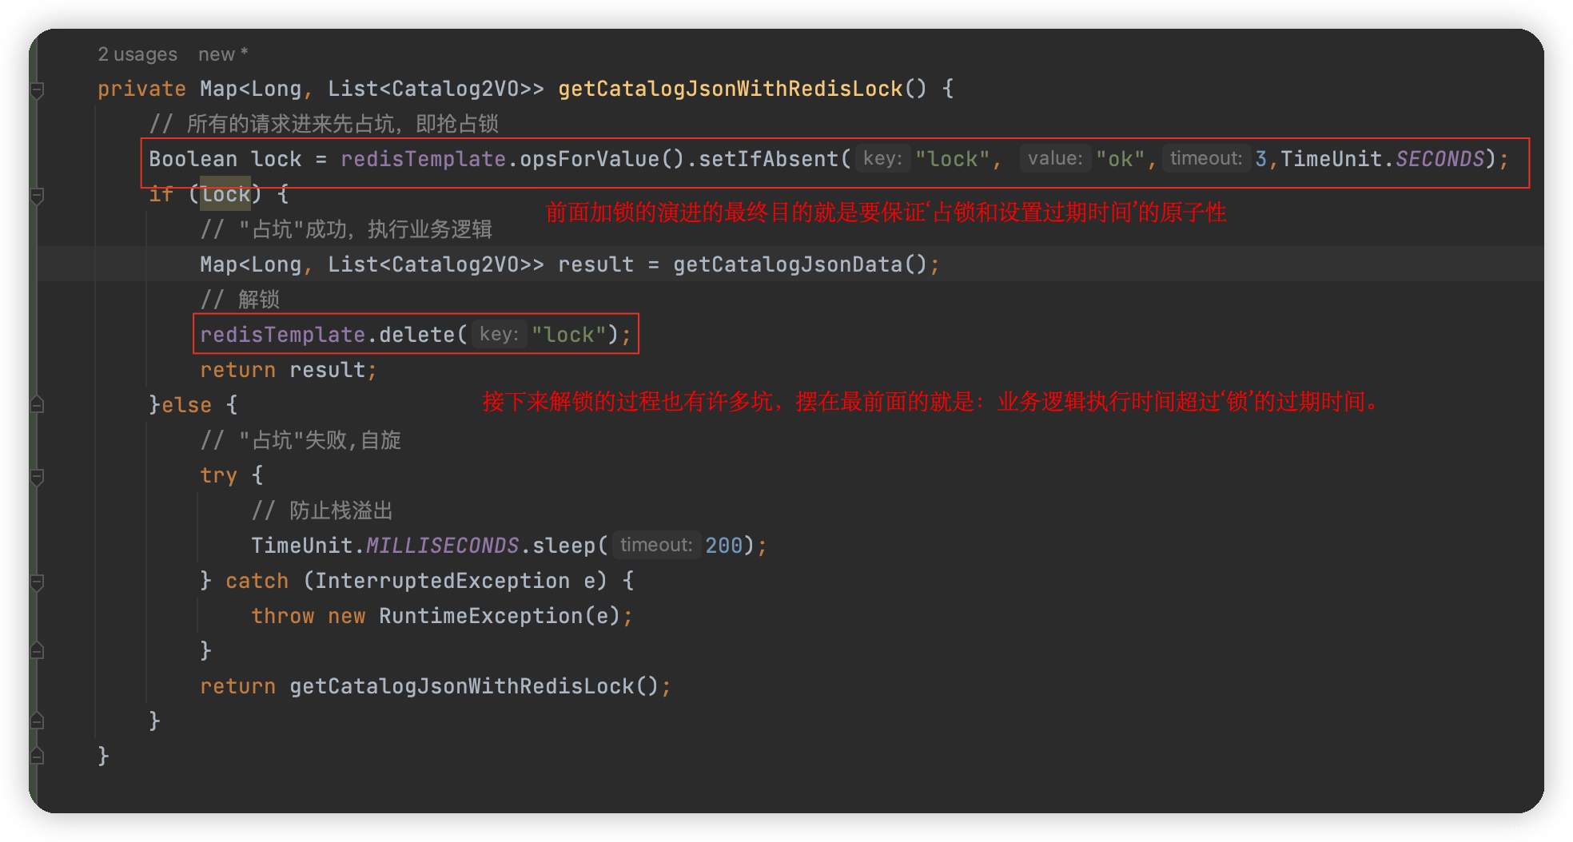This screenshot has width=1573, height=842.
Task: Click the 'Boolean' type name
Action: pyautogui.click(x=193, y=159)
